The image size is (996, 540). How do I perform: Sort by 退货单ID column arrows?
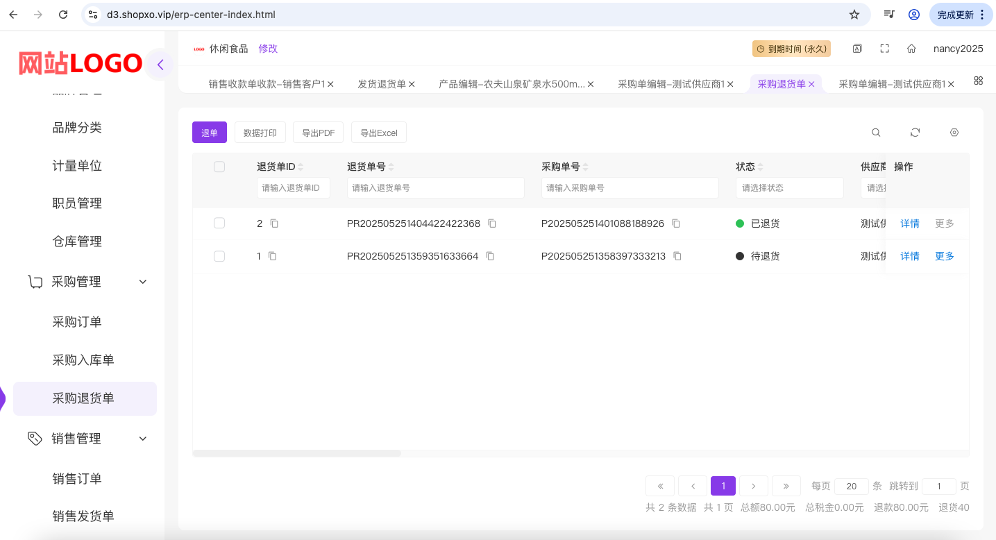(x=301, y=167)
